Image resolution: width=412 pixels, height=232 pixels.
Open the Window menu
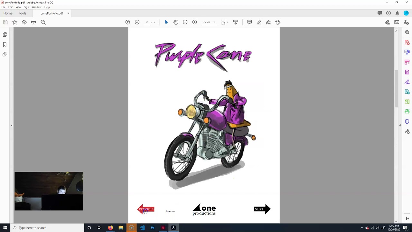click(37, 7)
